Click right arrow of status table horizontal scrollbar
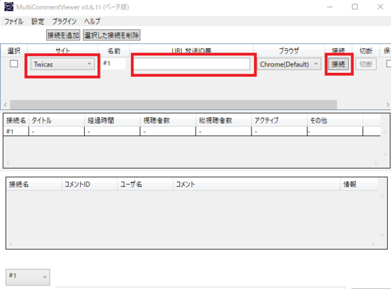 pyautogui.click(x=375, y=163)
